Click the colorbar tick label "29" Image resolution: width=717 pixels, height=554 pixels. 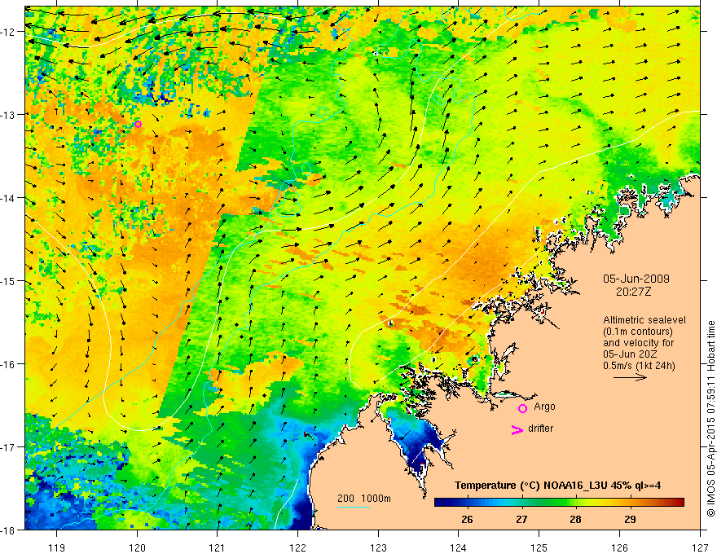coord(630,519)
